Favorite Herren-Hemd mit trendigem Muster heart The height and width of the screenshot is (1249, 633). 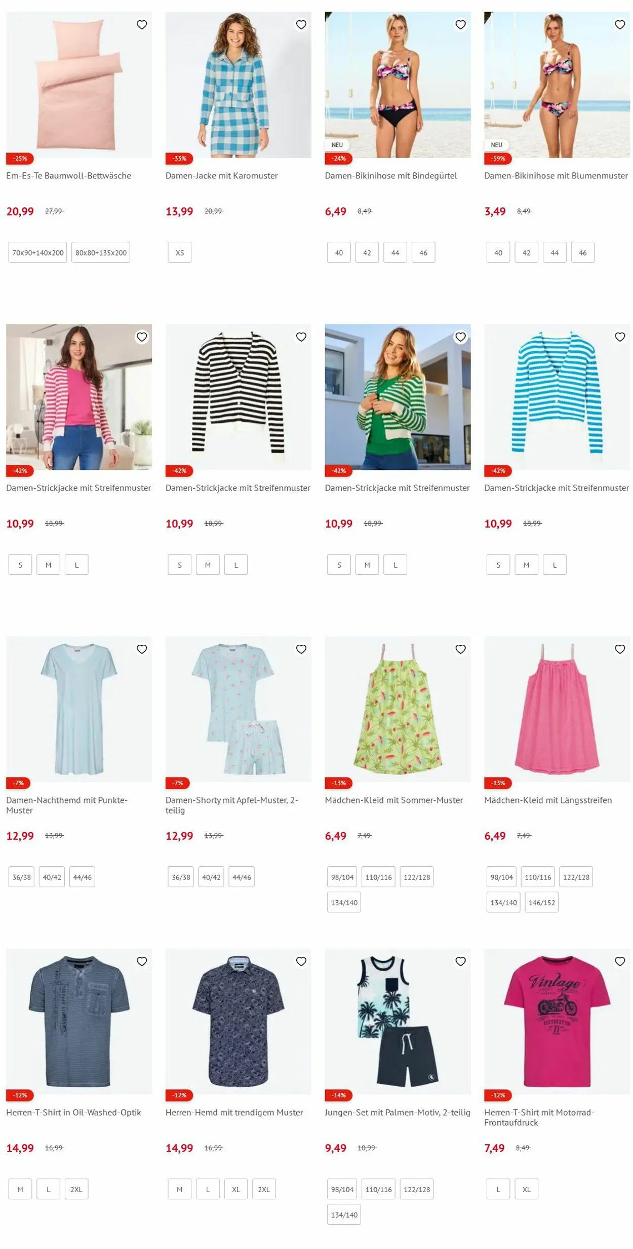301,962
